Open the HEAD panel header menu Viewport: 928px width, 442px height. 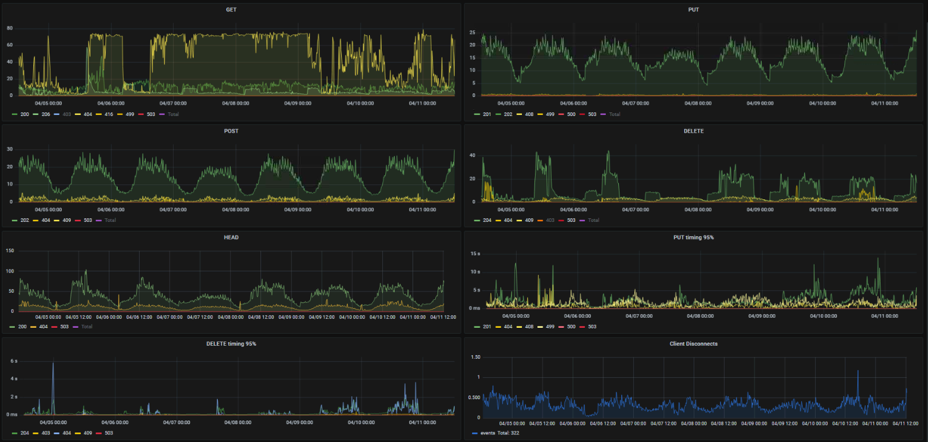click(x=231, y=237)
